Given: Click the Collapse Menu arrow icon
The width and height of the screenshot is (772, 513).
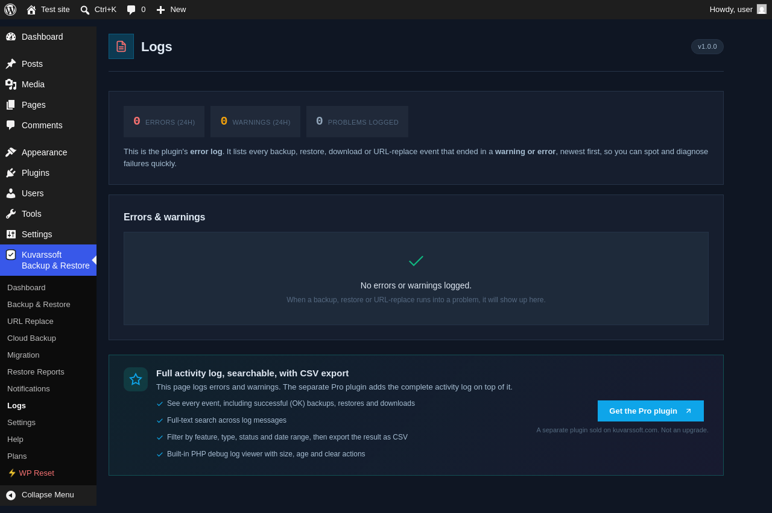Looking at the screenshot, I should pyautogui.click(x=11, y=495).
